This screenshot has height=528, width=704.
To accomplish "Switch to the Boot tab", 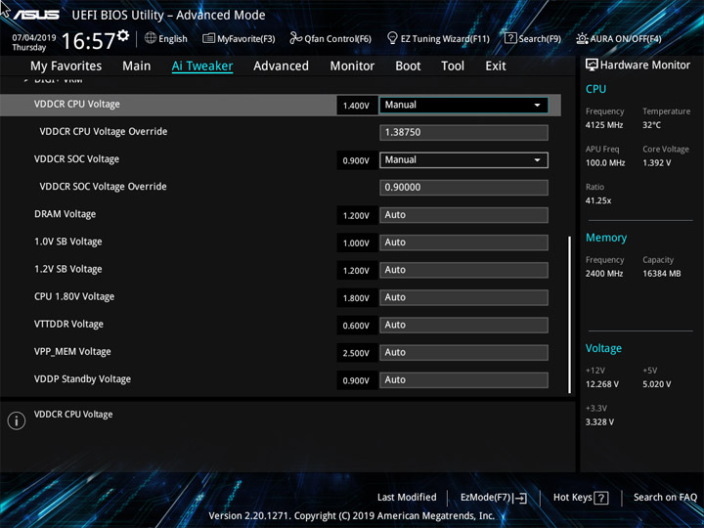I will (x=408, y=66).
